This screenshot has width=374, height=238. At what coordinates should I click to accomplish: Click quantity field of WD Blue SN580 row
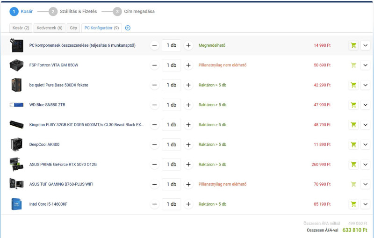point(171,105)
